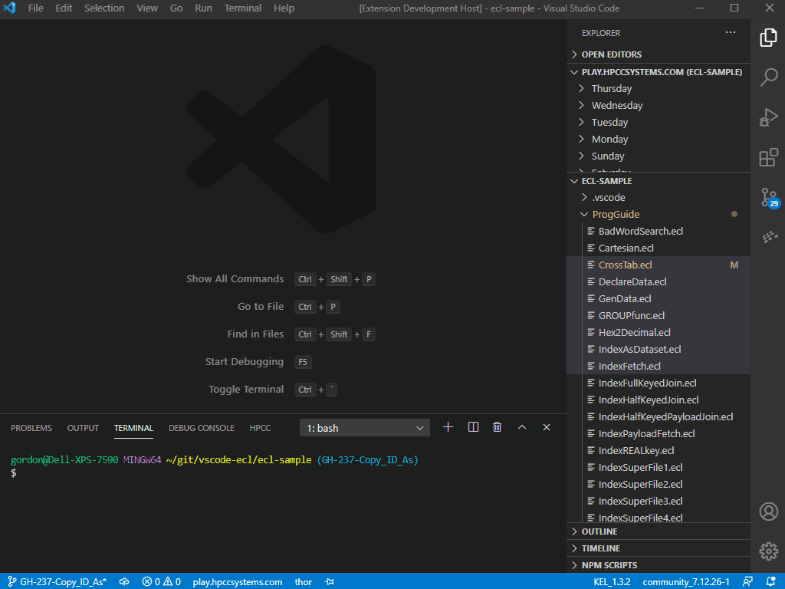The height and width of the screenshot is (589, 785).
Task: Click KEL_1.3.2 in status bar
Action: point(612,581)
